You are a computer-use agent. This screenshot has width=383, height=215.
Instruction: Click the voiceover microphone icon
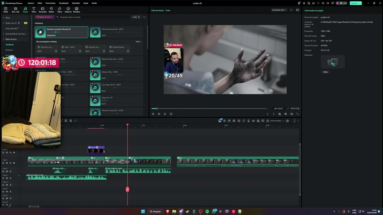(x=248, y=121)
